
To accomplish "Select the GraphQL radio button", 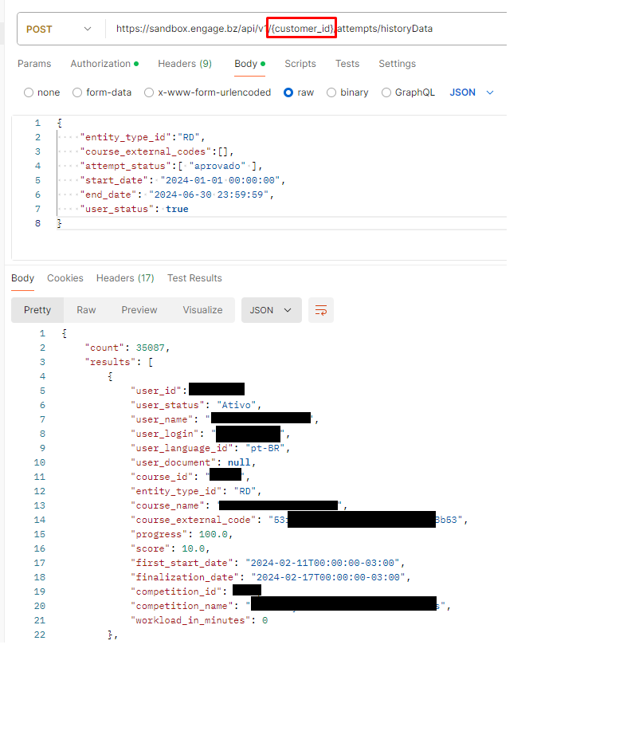I will 386,92.
